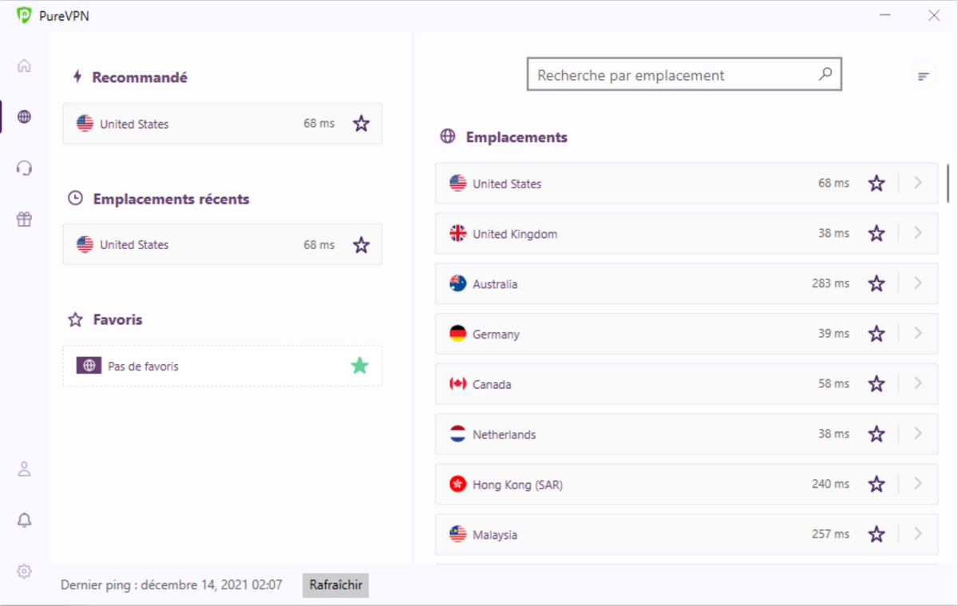
Task: Open the sort filter icon
Action: (x=924, y=77)
